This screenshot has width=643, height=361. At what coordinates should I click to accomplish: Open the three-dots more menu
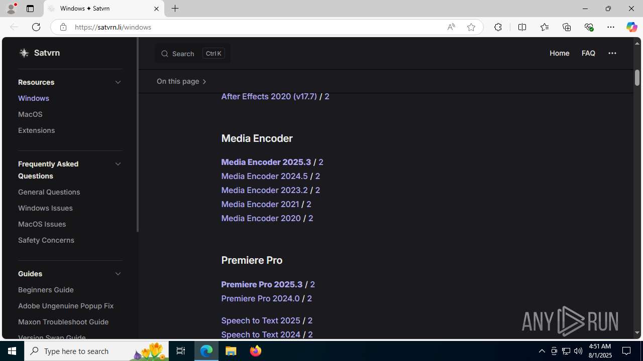pyautogui.click(x=612, y=53)
